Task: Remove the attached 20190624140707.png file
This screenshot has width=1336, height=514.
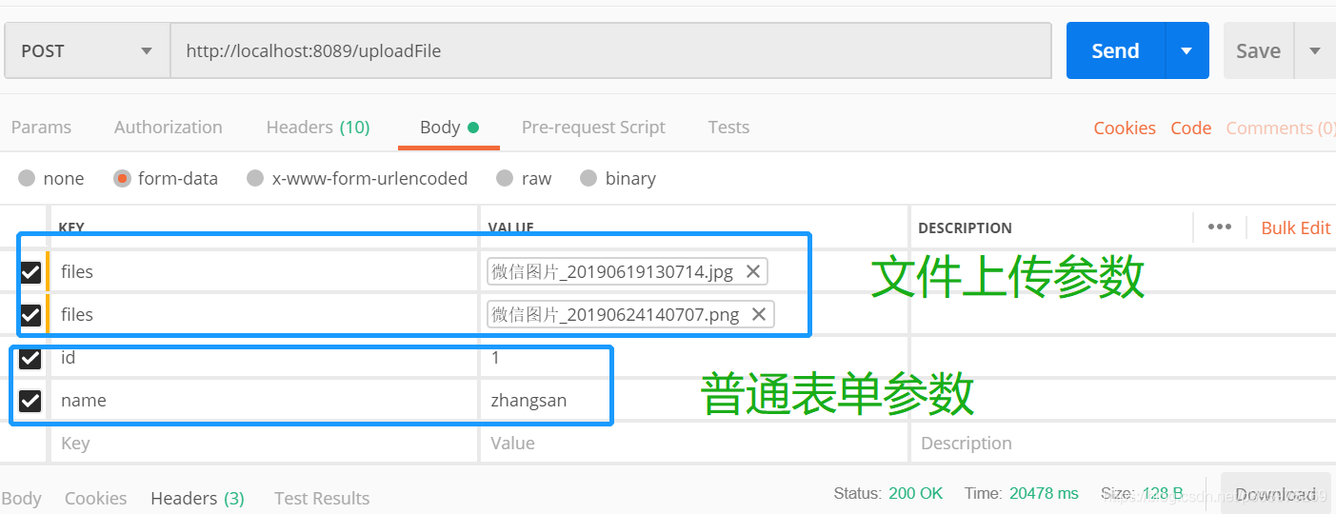Action: [x=759, y=314]
